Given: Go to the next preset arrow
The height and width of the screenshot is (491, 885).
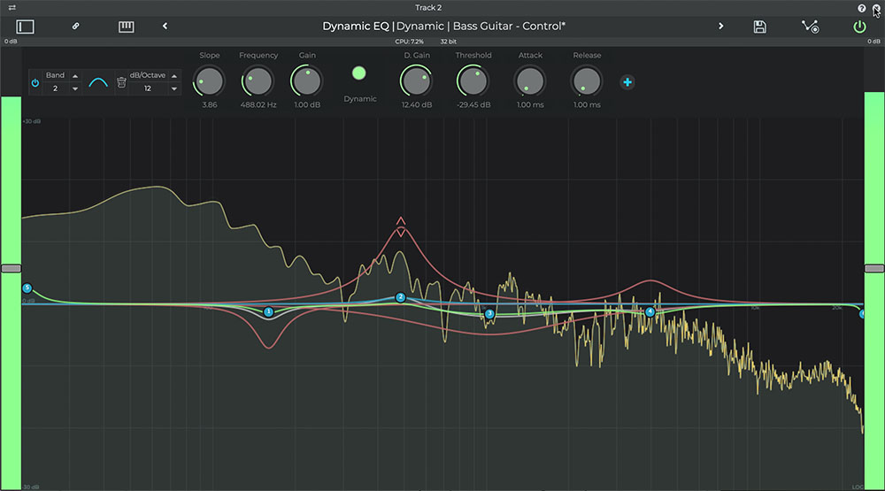Looking at the screenshot, I should pyautogui.click(x=720, y=27).
